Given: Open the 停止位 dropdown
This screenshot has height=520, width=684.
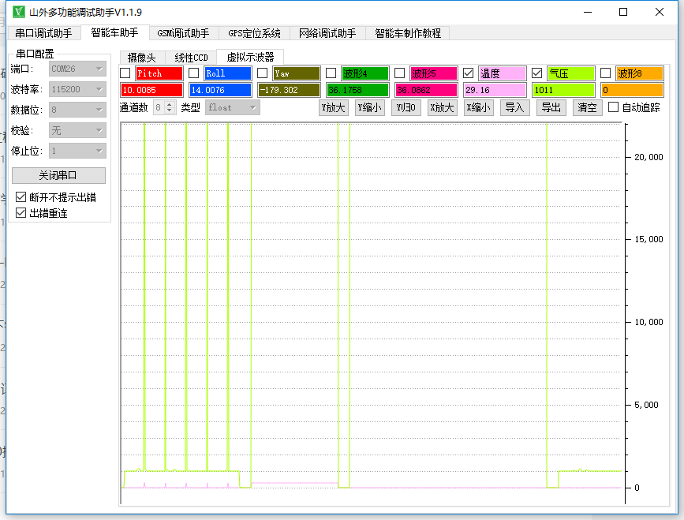Looking at the screenshot, I should pyautogui.click(x=77, y=151).
